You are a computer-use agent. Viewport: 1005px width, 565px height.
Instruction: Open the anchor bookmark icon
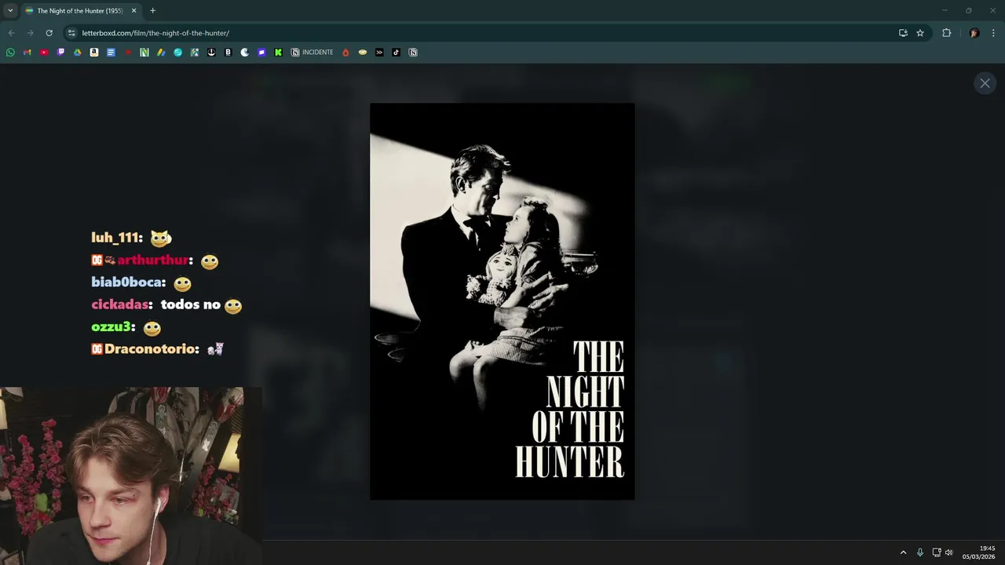click(x=211, y=53)
